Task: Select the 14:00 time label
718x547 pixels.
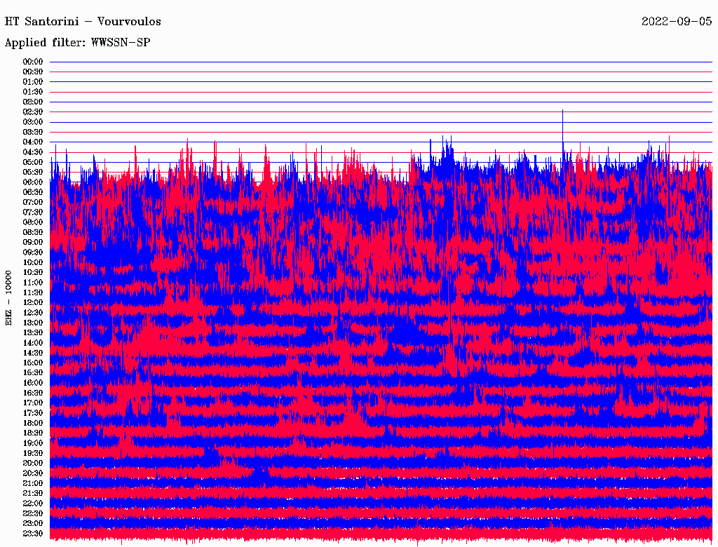Action: (33, 343)
